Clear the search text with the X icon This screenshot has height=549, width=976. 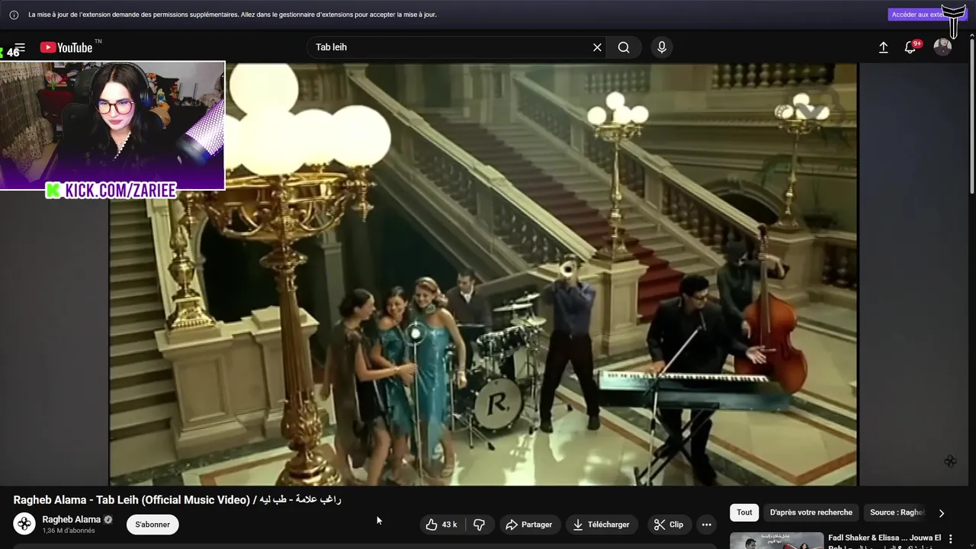tap(597, 47)
